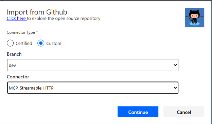Click the 'Import from Github' heading text
The image size is (212, 124).
tap(37, 12)
